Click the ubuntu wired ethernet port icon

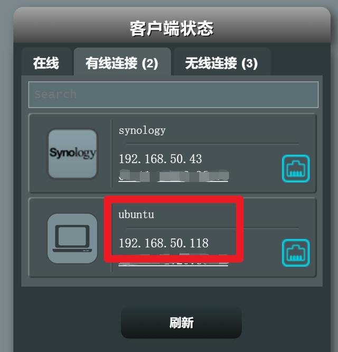pyautogui.click(x=296, y=253)
